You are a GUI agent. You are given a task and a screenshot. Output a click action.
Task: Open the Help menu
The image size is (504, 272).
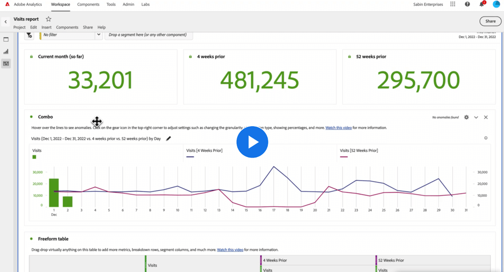[101, 27]
